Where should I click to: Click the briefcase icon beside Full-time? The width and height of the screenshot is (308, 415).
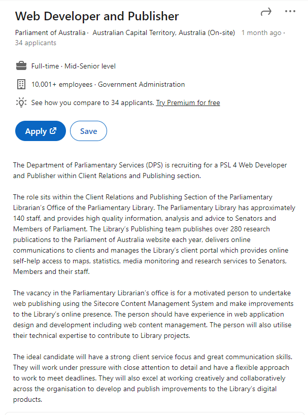pos(21,66)
